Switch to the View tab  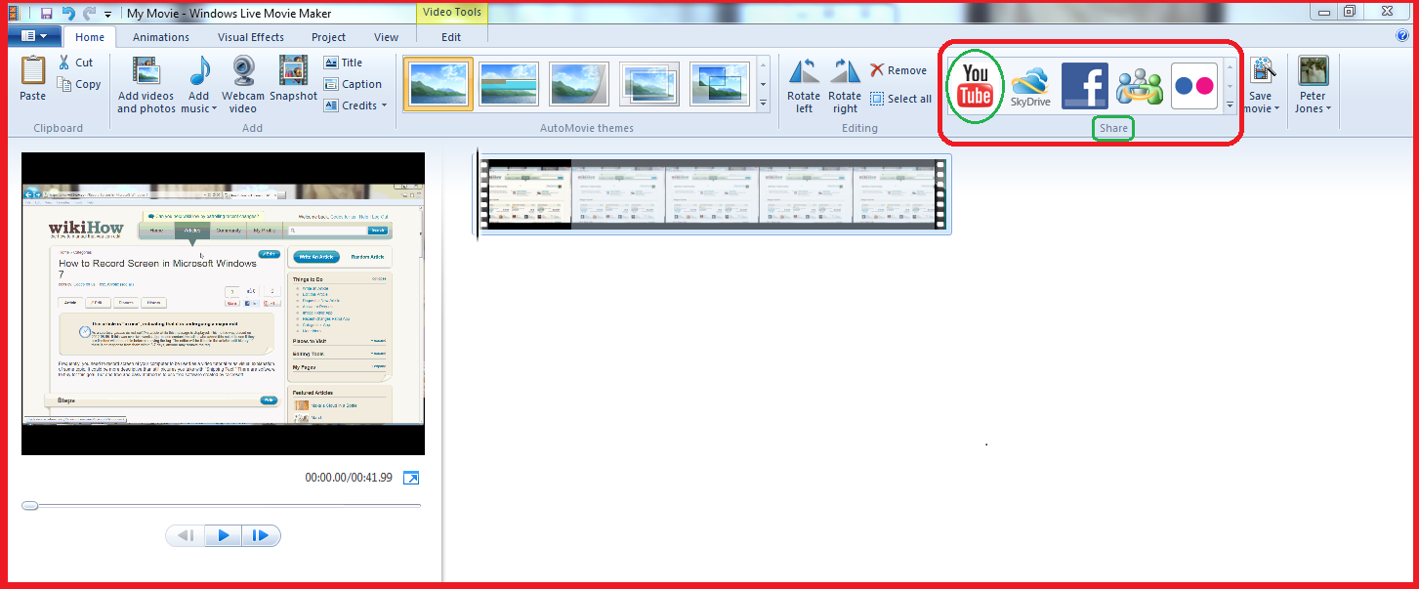(x=386, y=37)
